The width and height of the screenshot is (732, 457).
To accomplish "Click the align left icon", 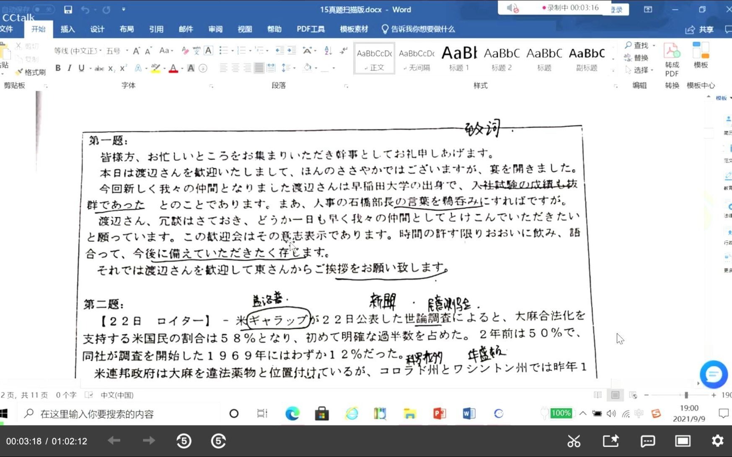I will [x=223, y=68].
